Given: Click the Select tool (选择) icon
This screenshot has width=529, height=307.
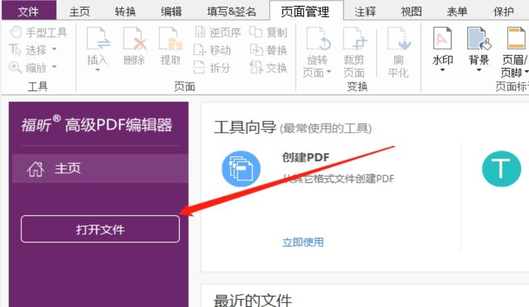Looking at the screenshot, I should point(15,50).
